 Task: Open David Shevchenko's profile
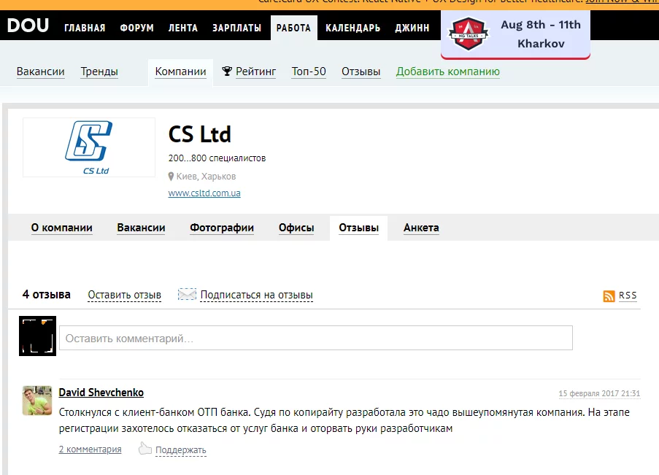coord(101,392)
